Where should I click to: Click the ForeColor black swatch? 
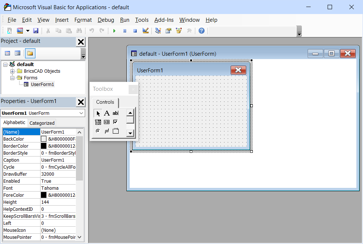coord(43,195)
